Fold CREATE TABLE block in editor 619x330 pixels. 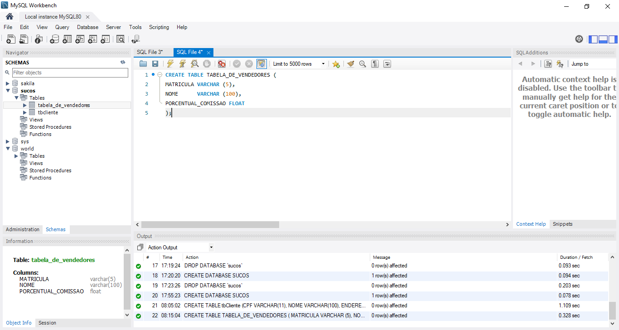pyautogui.click(x=160, y=75)
